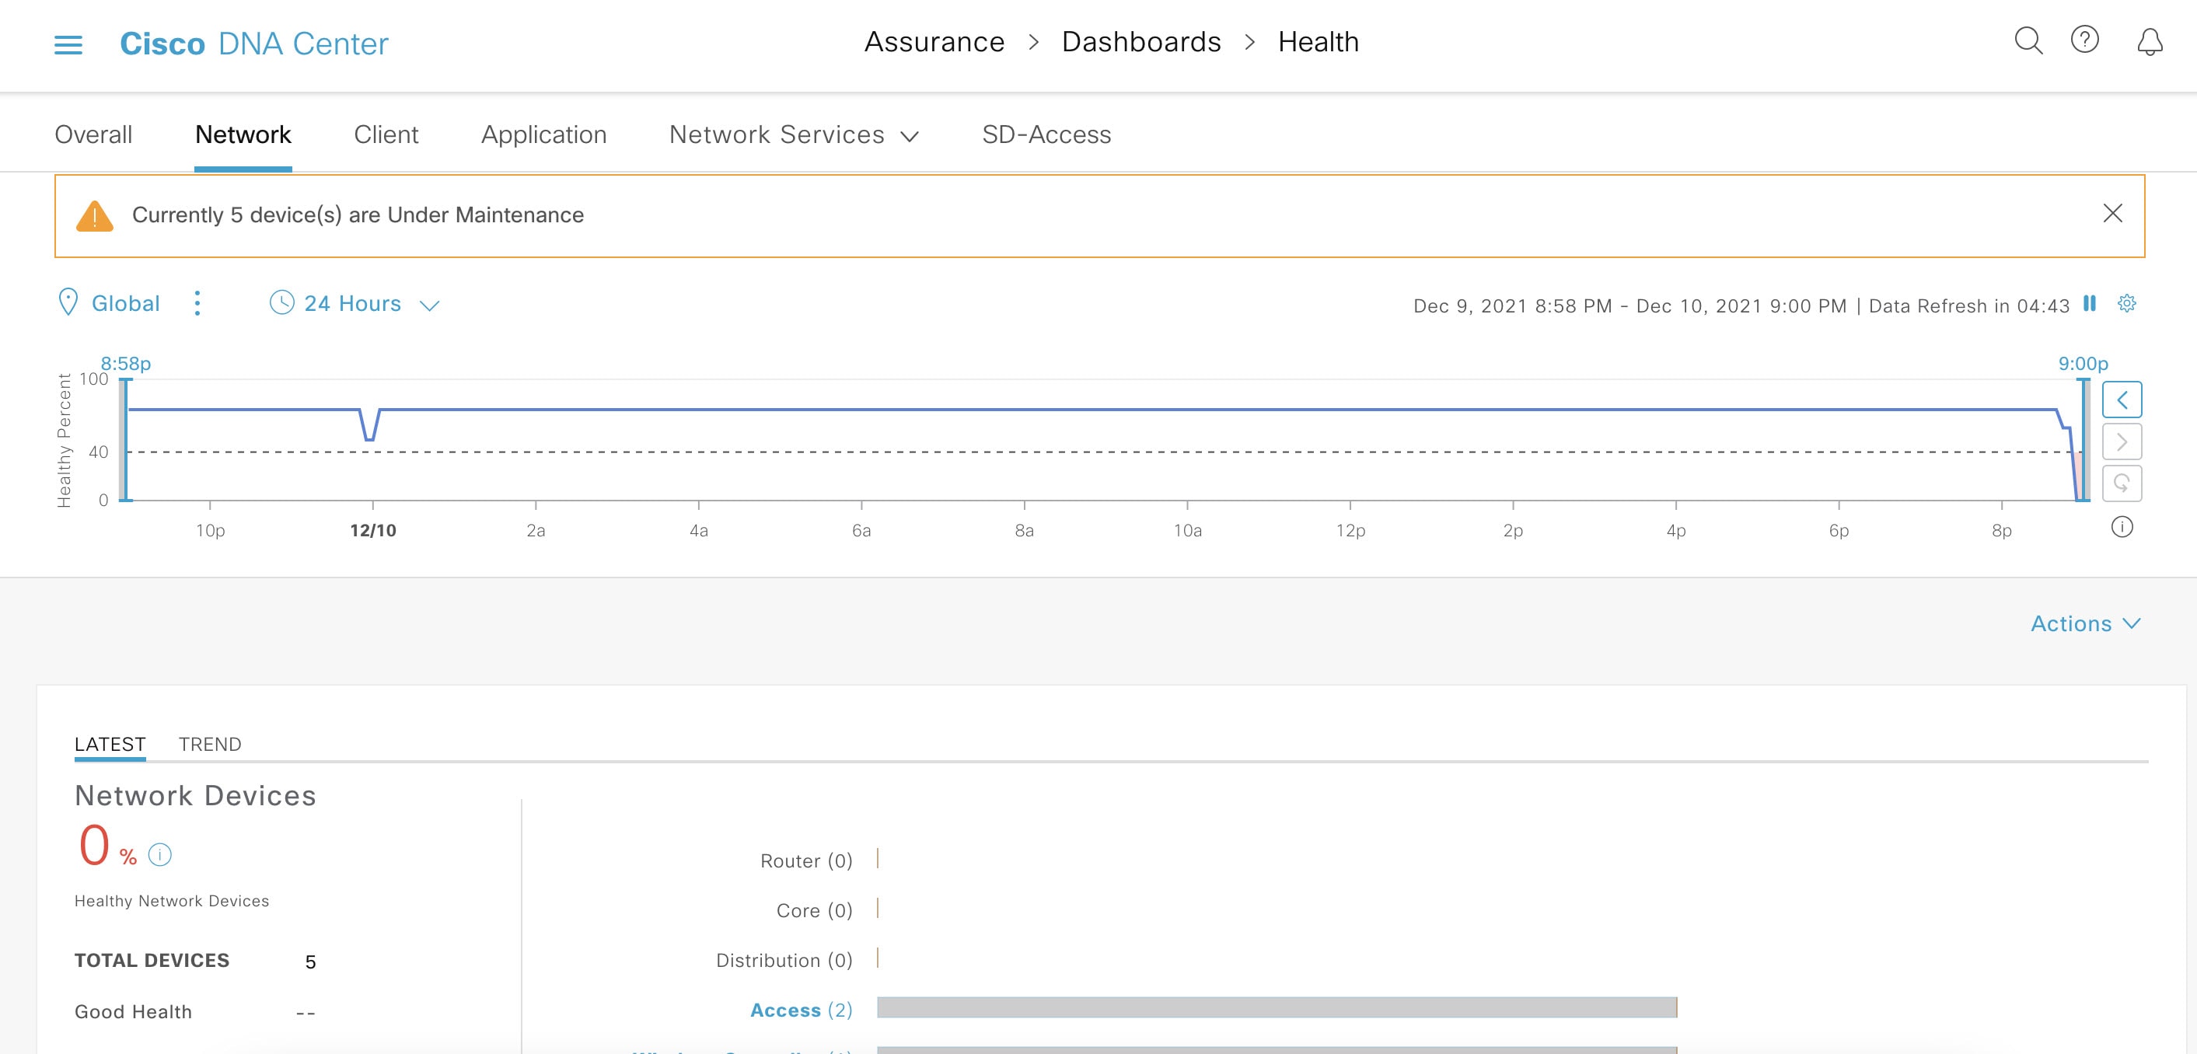Viewport: 2197px width, 1054px height.
Task: Open the Actions dropdown
Action: [2085, 624]
